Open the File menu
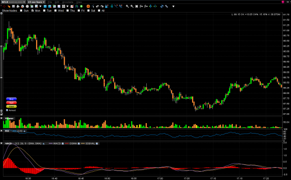The image size is (291, 180). 50,2
